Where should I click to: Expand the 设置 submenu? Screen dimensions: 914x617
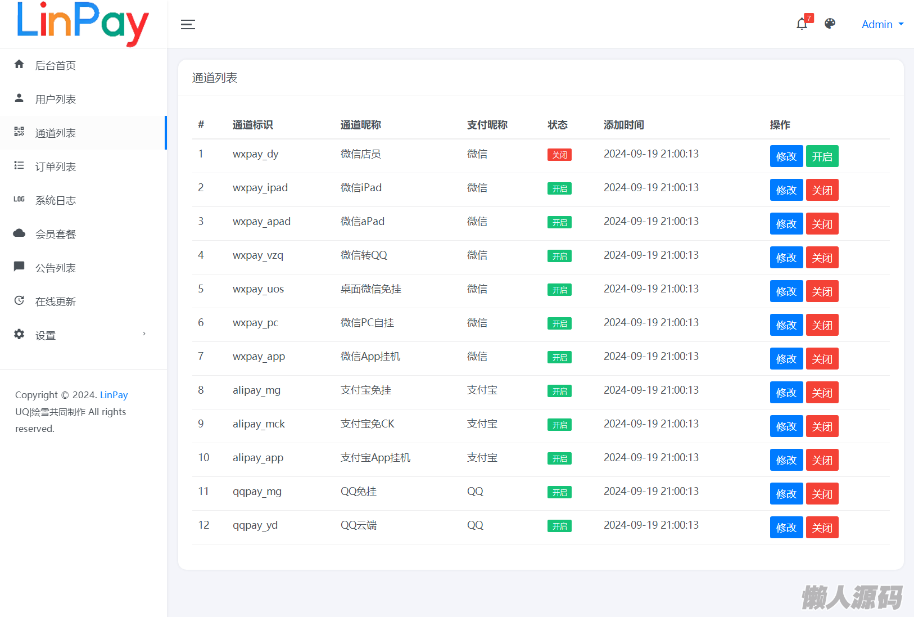click(46, 336)
